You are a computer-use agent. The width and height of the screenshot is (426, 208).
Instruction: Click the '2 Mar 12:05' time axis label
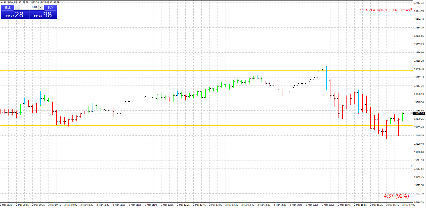pos(167,205)
